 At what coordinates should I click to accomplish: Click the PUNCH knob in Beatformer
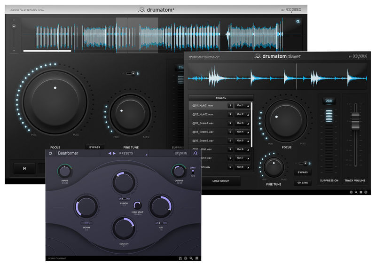tap(124, 182)
